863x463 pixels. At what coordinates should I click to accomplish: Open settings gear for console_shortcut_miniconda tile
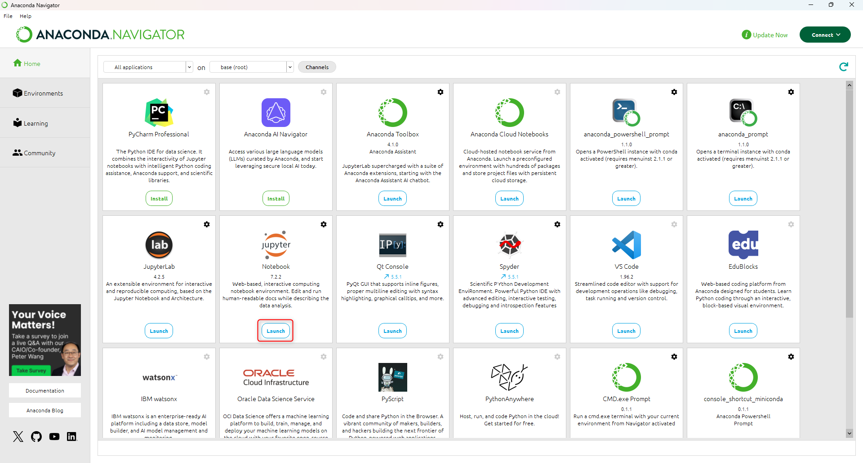pos(791,357)
